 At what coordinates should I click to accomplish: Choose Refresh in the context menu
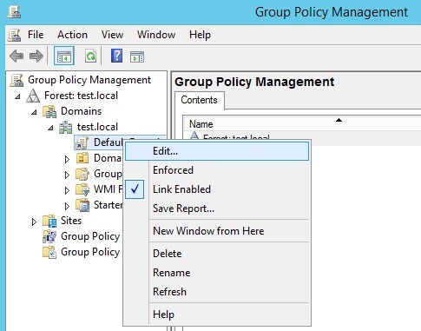click(217, 292)
